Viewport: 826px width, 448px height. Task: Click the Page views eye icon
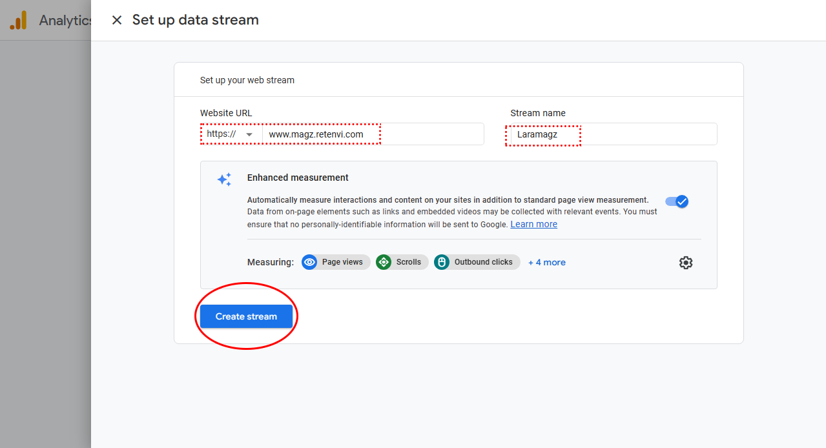coord(309,262)
